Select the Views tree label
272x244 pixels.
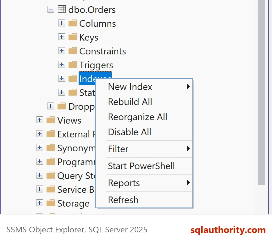pos(69,120)
